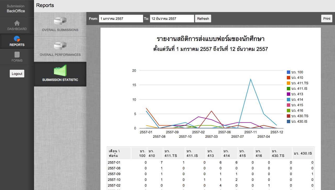Select the บว. 413 purple legend swatch
Screen dimensions: 335x190
point(288,94)
